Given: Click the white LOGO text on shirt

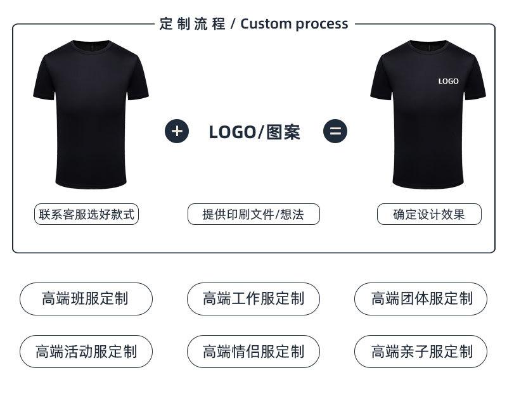Looking at the screenshot, I should [449, 81].
